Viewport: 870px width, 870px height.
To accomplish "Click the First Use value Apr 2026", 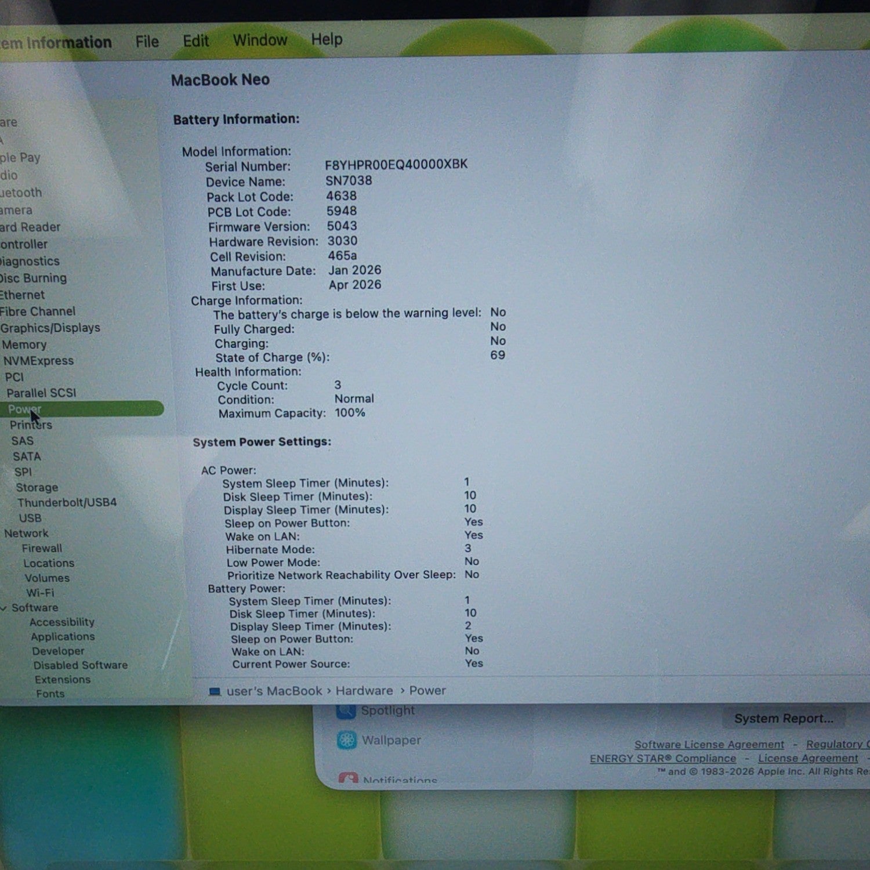I will (x=355, y=285).
